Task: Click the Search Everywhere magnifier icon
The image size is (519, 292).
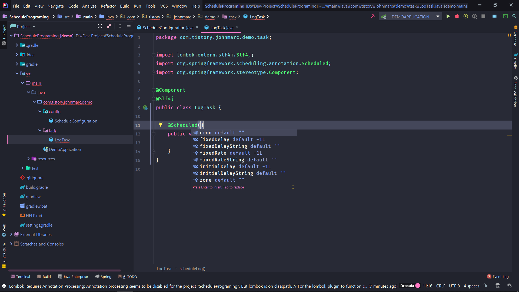Action: pos(514,16)
